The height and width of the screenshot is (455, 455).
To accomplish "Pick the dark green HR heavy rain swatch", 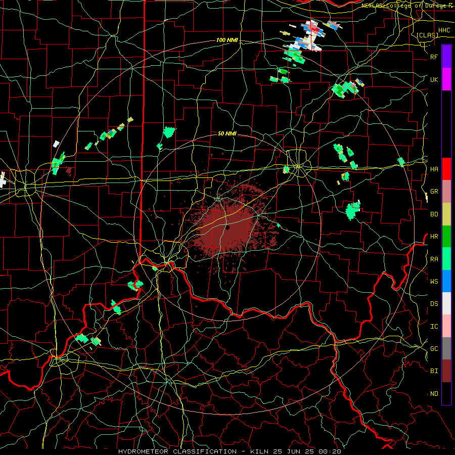I will pos(446,237).
